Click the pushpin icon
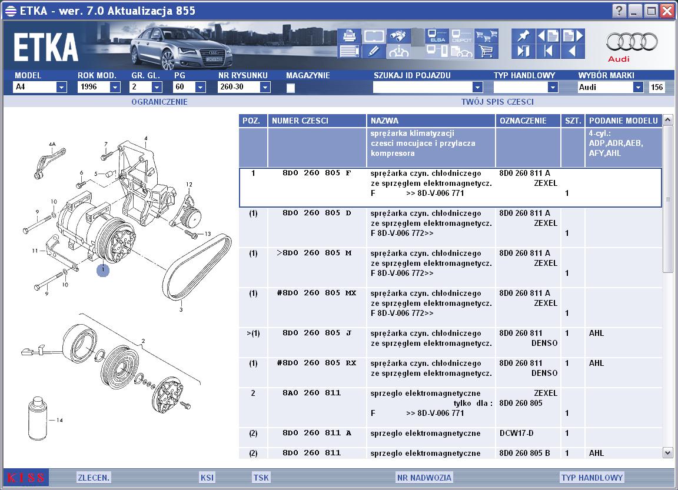The image size is (678, 490). click(523, 35)
